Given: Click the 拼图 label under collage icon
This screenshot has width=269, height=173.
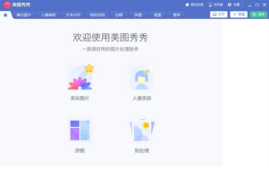Looking at the screenshot, I should pyautogui.click(x=80, y=151).
